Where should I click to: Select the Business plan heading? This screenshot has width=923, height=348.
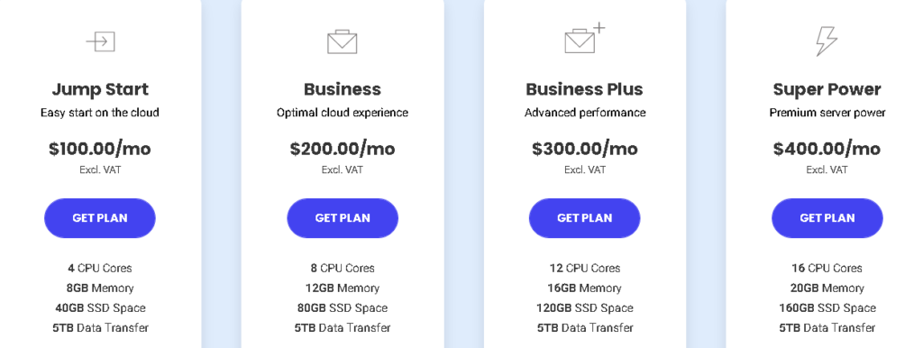tap(343, 89)
